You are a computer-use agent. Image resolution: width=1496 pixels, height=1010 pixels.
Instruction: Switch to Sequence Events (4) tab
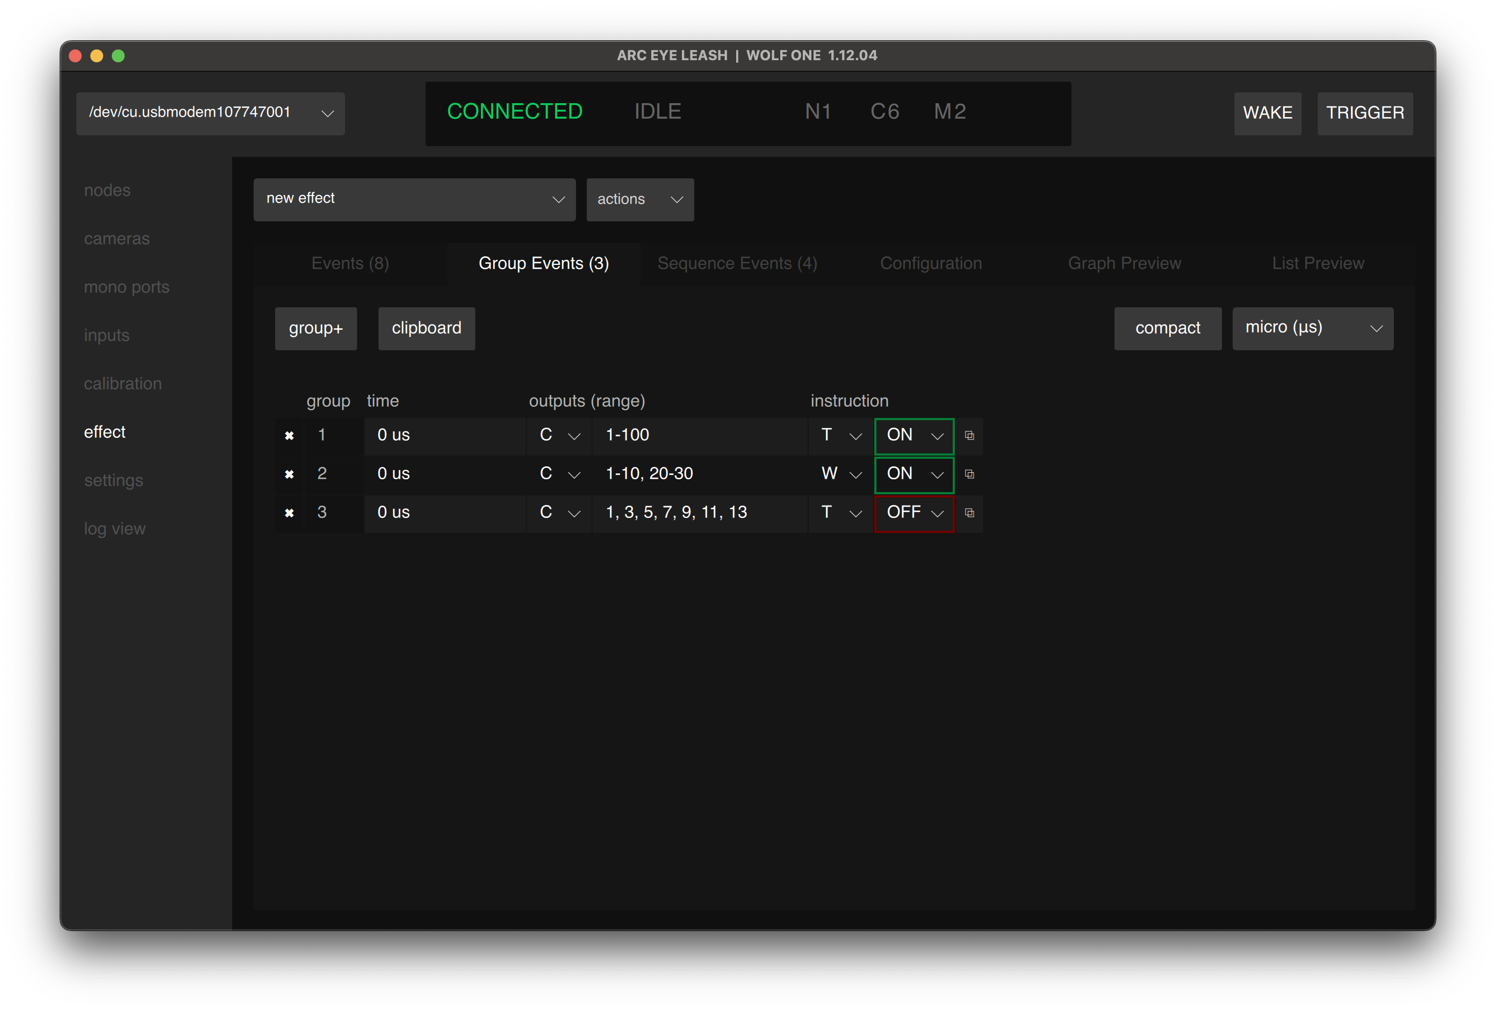[x=736, y=263]
